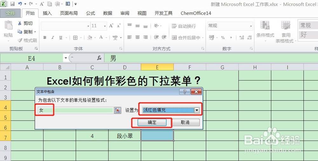This screenshot has height=161, width=318.
Task: Click the 确定 OK button
Action: (x=152, y=122)
